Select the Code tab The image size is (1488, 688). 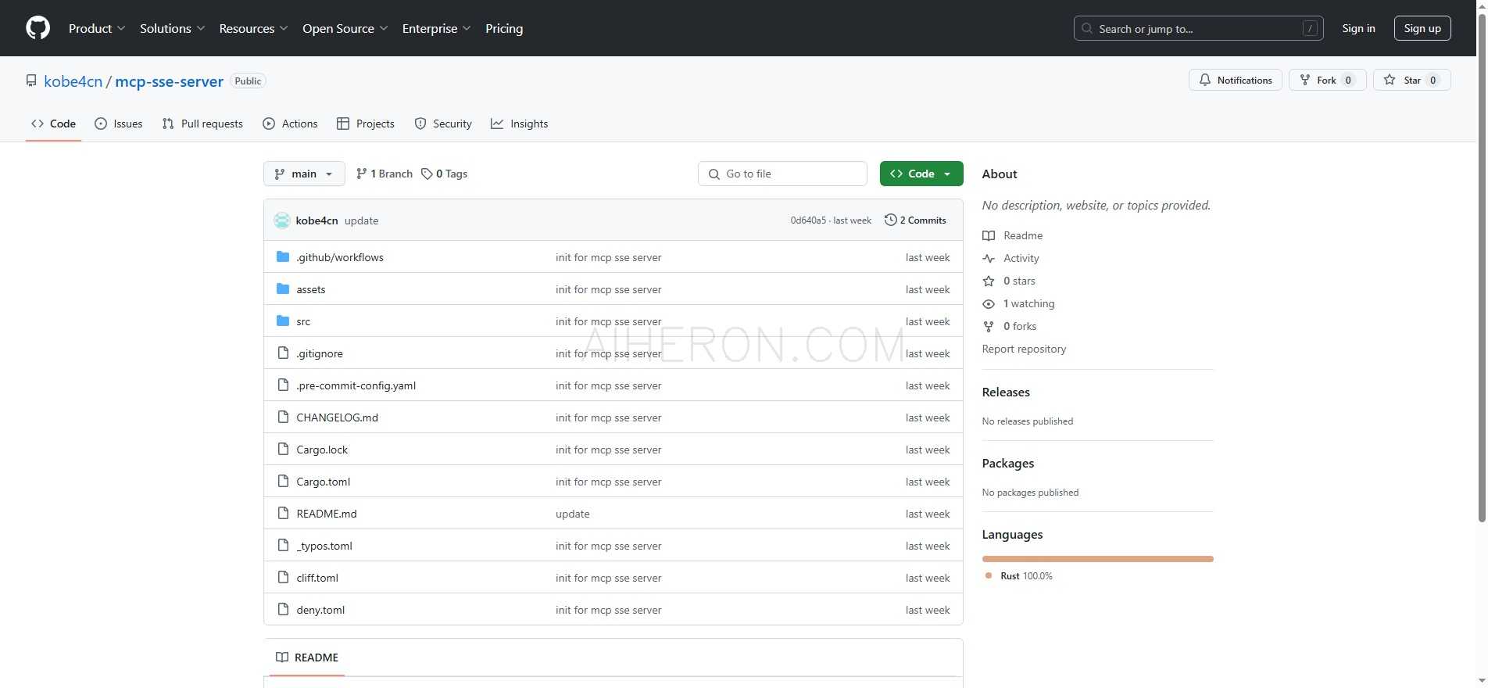click(x=53, y=124)
